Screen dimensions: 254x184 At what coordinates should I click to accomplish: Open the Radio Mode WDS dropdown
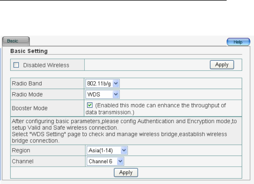[103, 94]
